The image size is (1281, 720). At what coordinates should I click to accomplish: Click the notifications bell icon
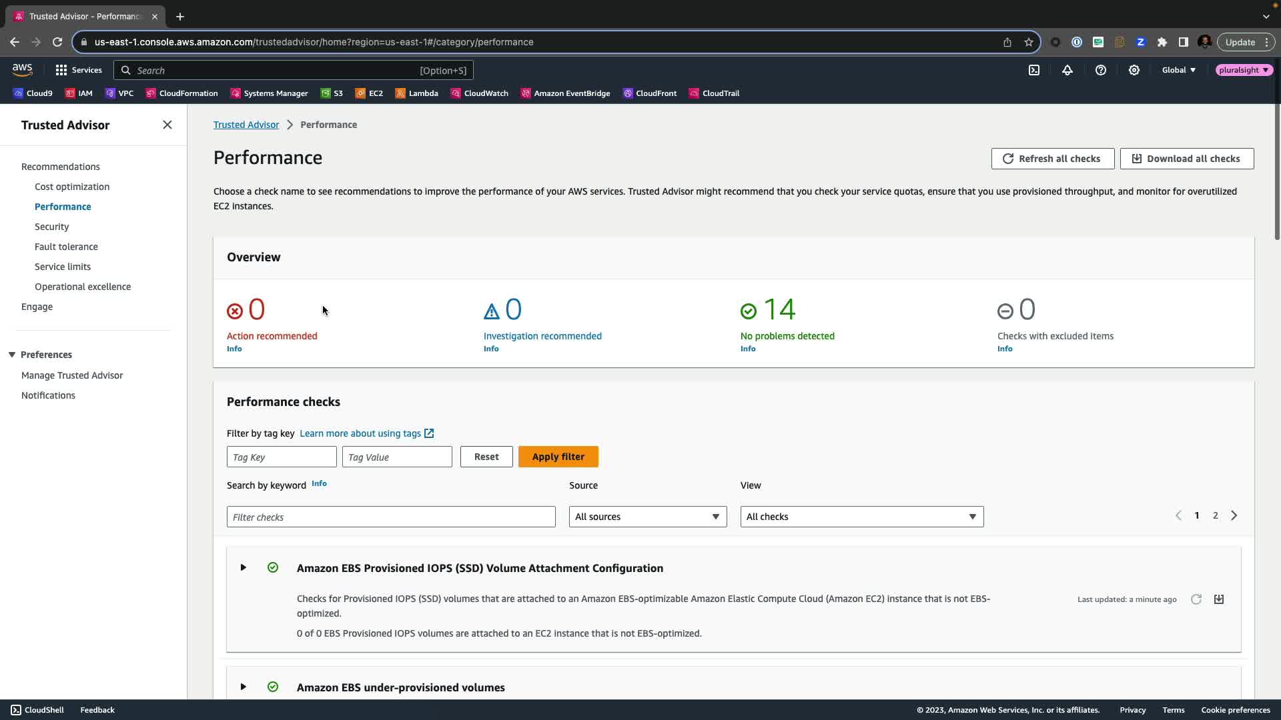point(1067,70)
